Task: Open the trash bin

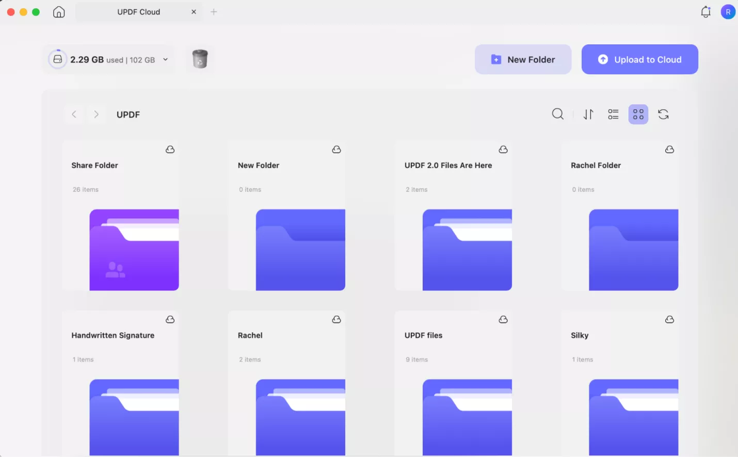Action: click(200, 59)
